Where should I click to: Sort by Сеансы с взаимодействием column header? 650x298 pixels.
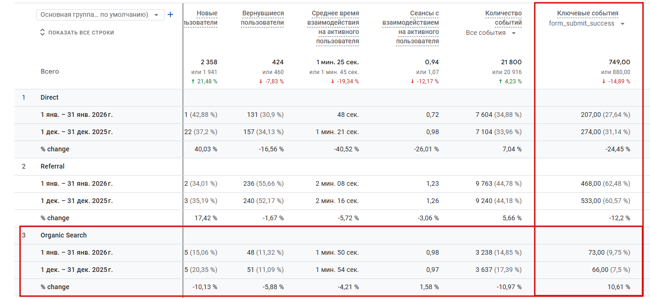point(411,27)
